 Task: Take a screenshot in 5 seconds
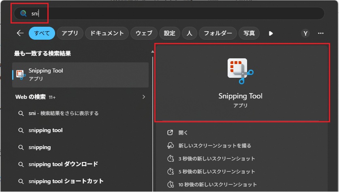click(217, 171)
